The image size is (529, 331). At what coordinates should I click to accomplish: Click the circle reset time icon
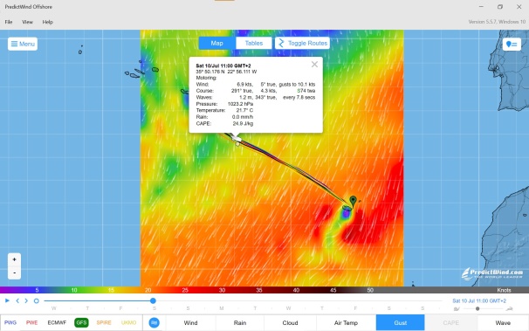(37, 300)
